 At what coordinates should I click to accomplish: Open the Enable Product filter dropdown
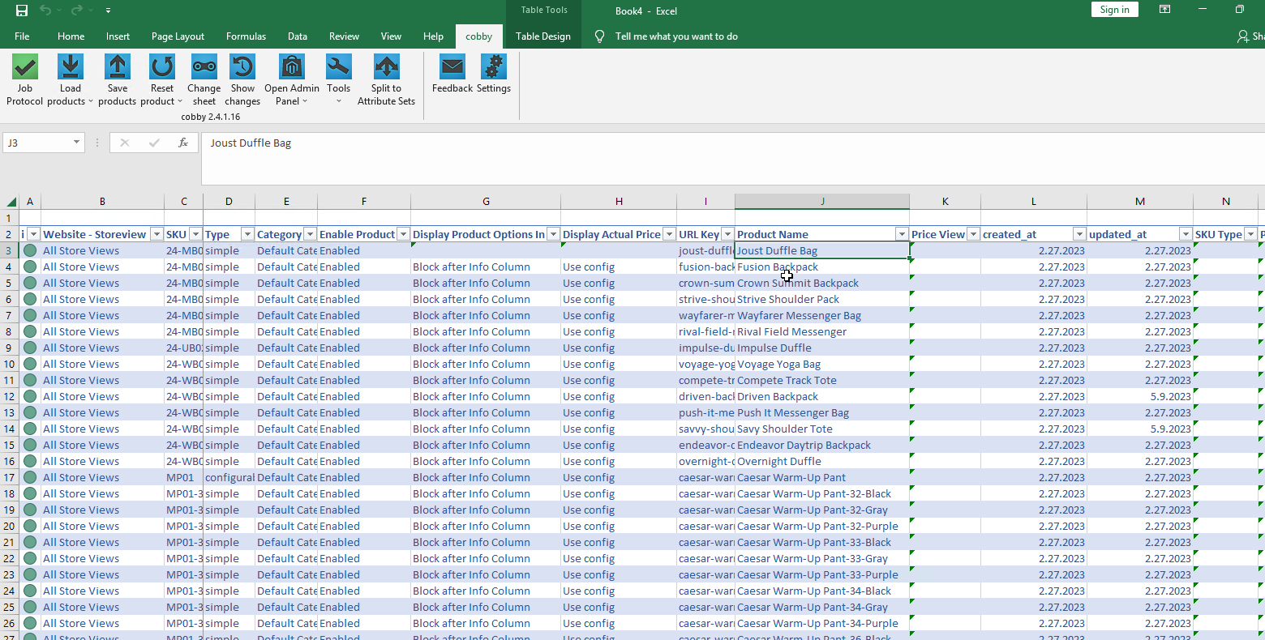(403, 234)
